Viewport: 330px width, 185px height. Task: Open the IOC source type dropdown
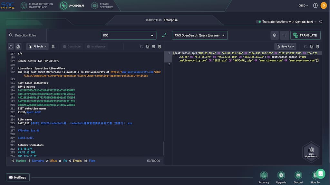click(x=128, y=35)
